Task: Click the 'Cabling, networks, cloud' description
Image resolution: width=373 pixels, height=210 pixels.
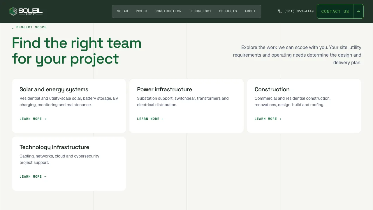Action: pos(59,159)
